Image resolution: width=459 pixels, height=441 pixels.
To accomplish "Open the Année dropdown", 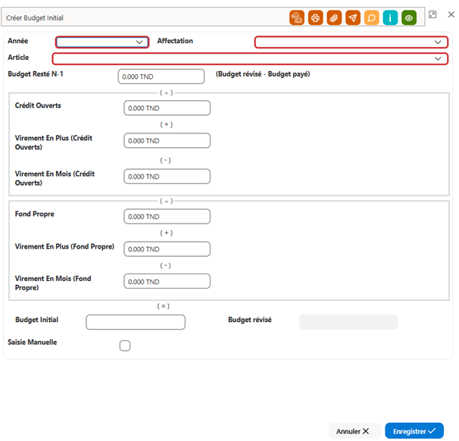I will click(x=102, y=42).
